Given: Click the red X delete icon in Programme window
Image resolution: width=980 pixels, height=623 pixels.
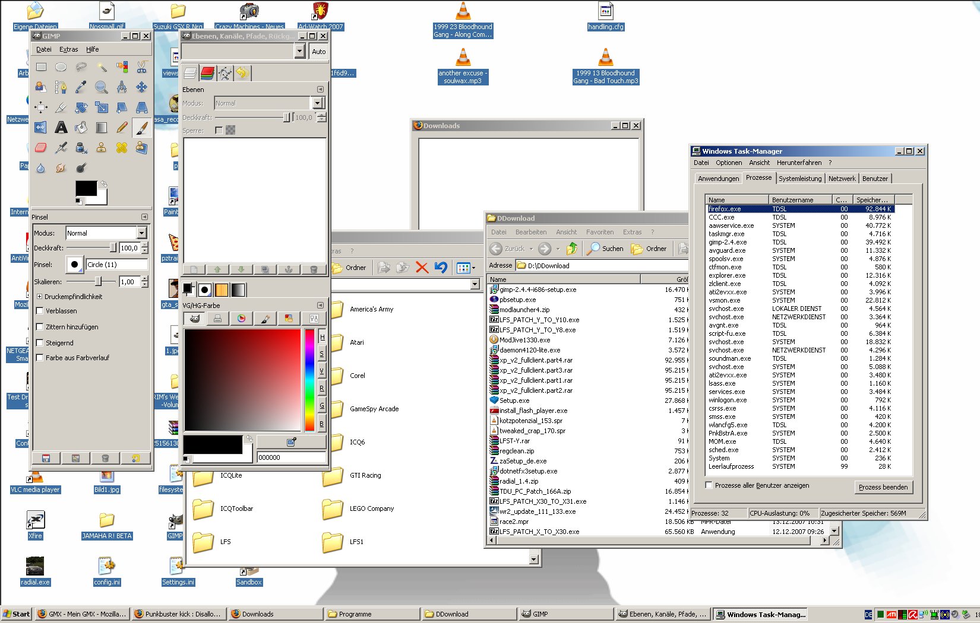Looking at the screenshot, I should (422, 268).
